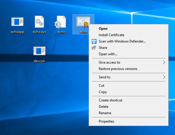The height and width of the screenshot is (135, 175).
Task: Choose Copy from the context menu
Action: [103, 92]
